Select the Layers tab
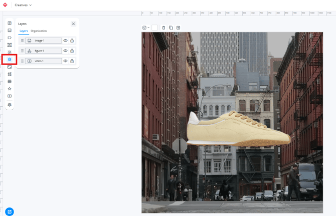The width and height of the screenshot is (336, 216). pos(24,31)
